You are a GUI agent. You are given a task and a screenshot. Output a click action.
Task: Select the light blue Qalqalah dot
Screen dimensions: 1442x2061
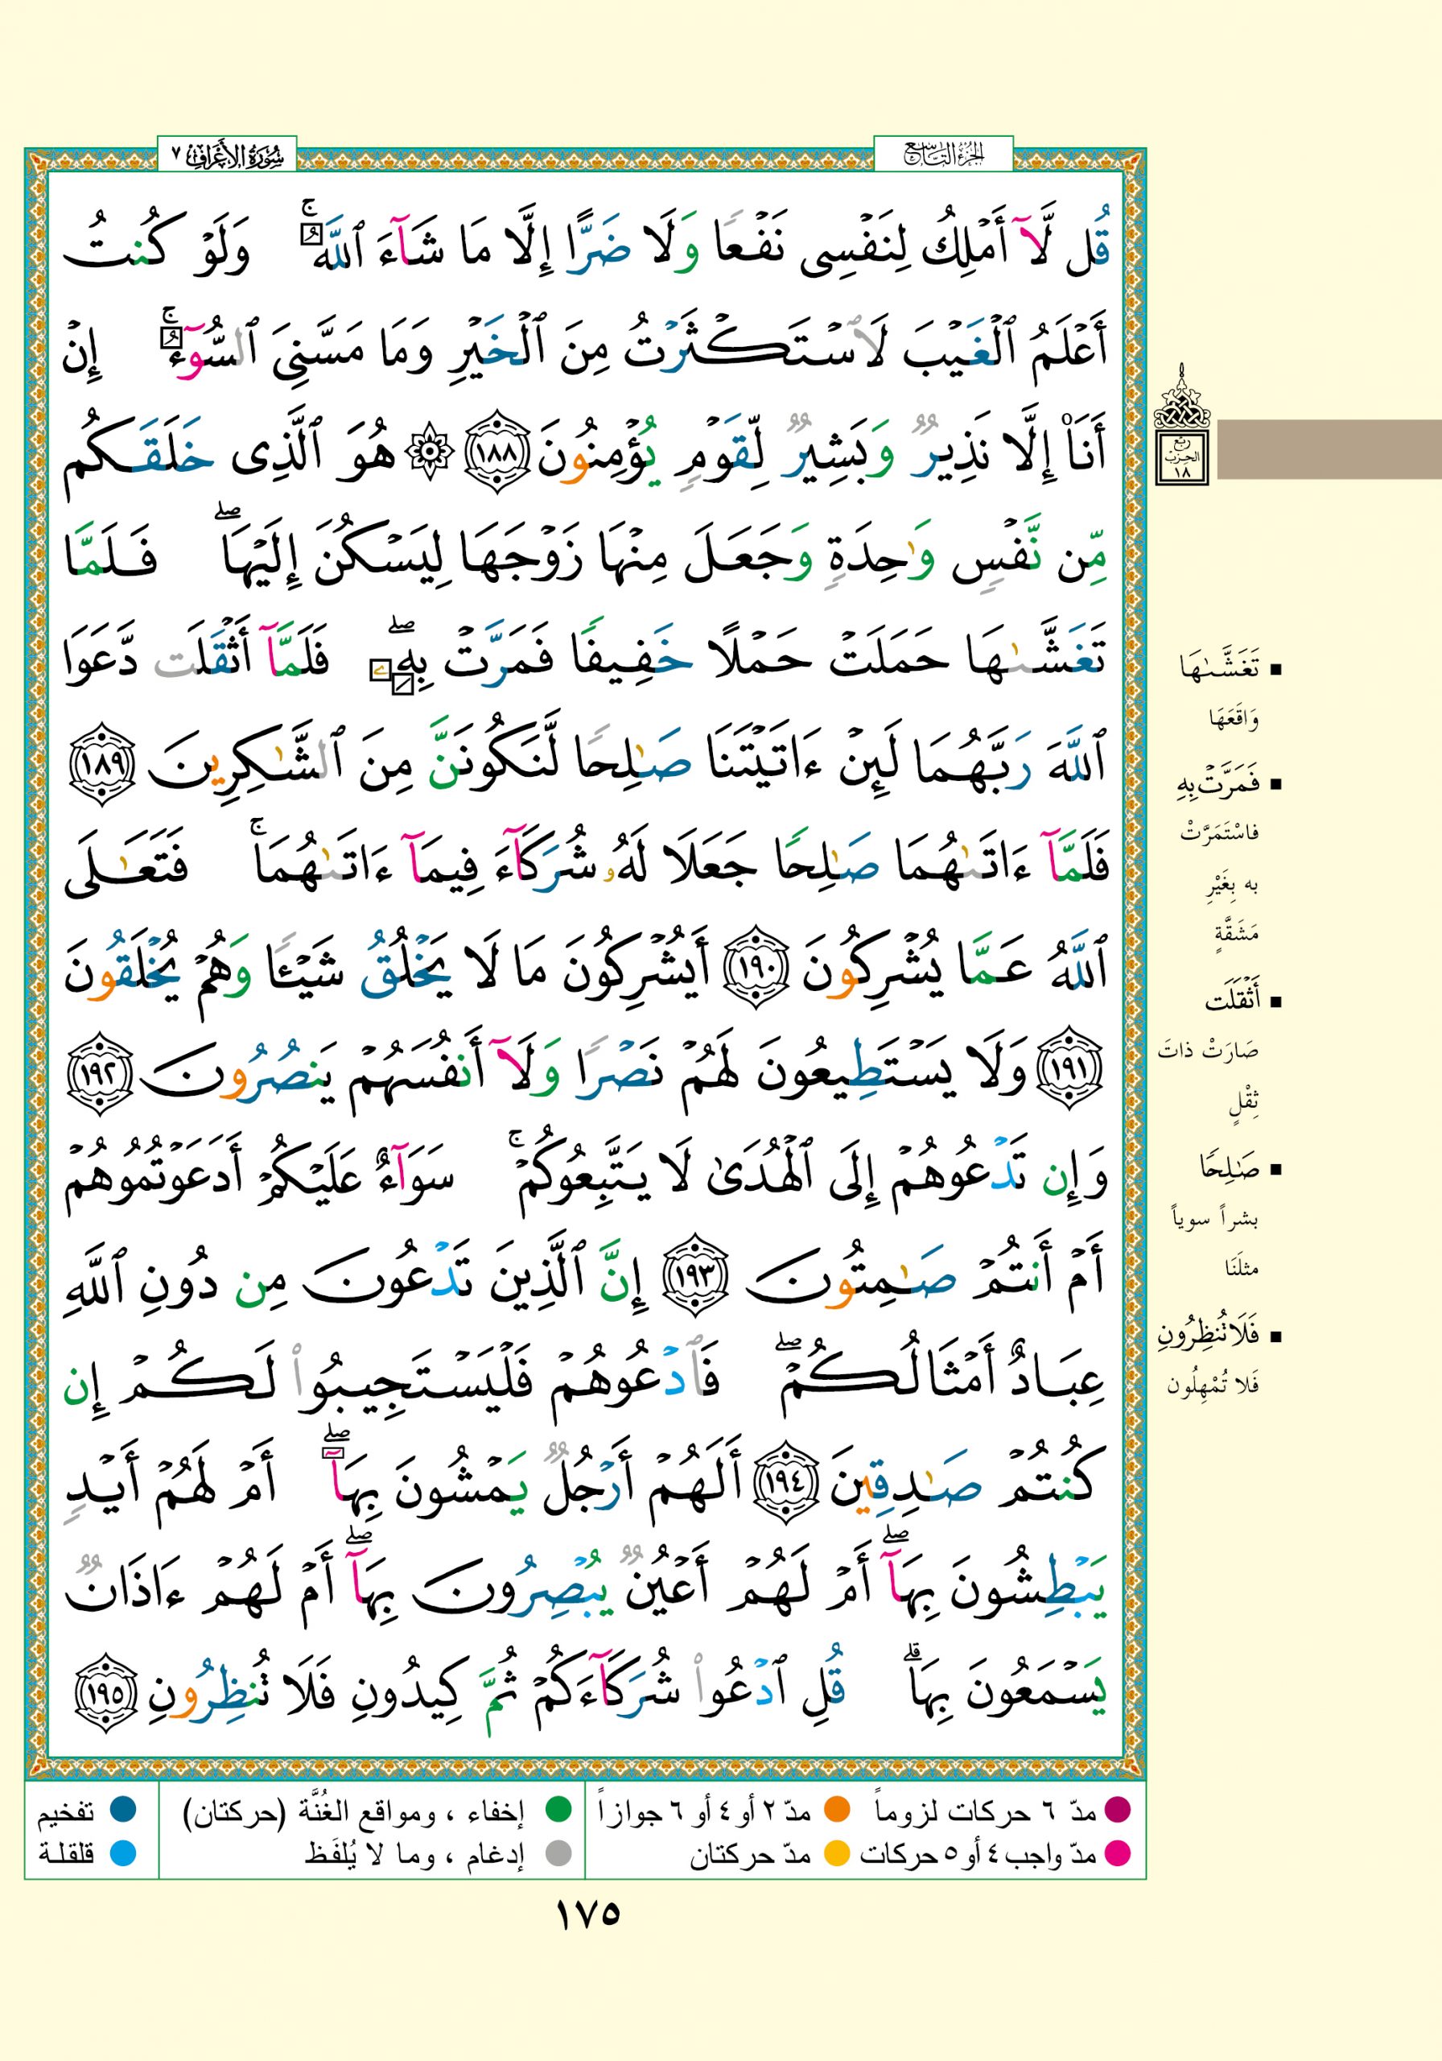(x=123, y=1852)
